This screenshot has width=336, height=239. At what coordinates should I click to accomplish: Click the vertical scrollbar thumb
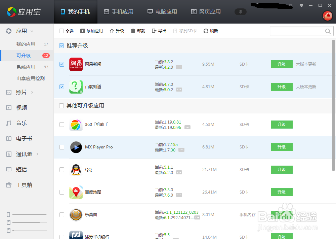click(333, 105)
